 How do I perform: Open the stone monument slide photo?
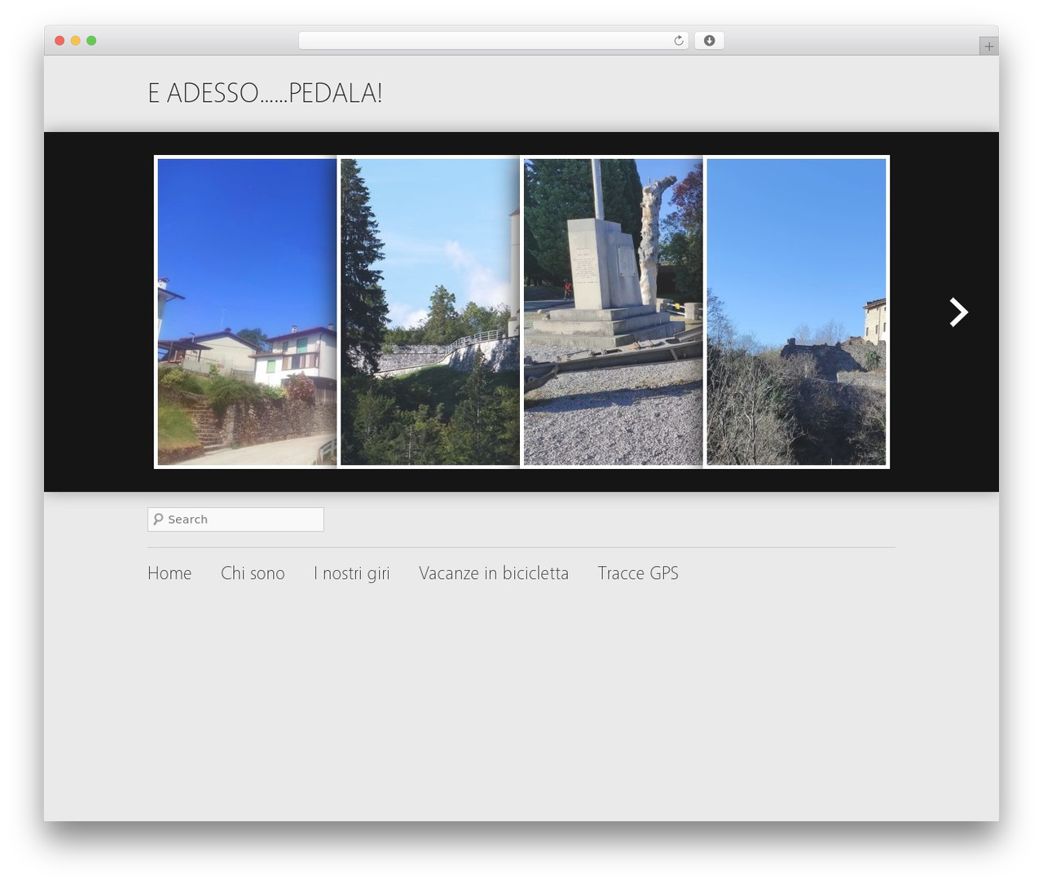613,312
